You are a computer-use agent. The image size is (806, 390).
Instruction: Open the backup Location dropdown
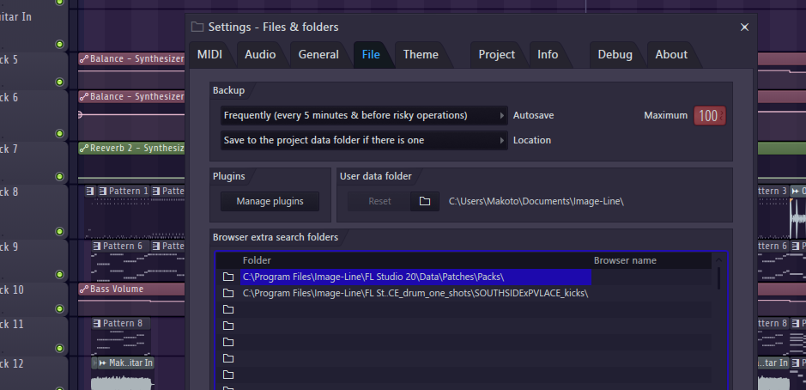click(x=362, y=140)
